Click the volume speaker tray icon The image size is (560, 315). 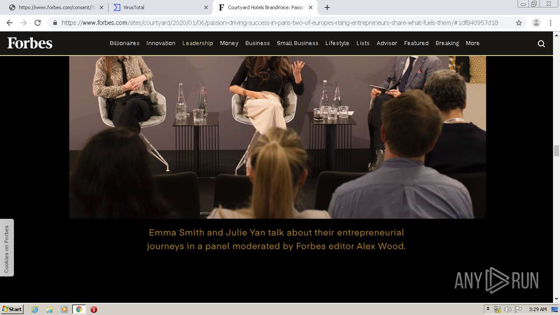(507, 309)
